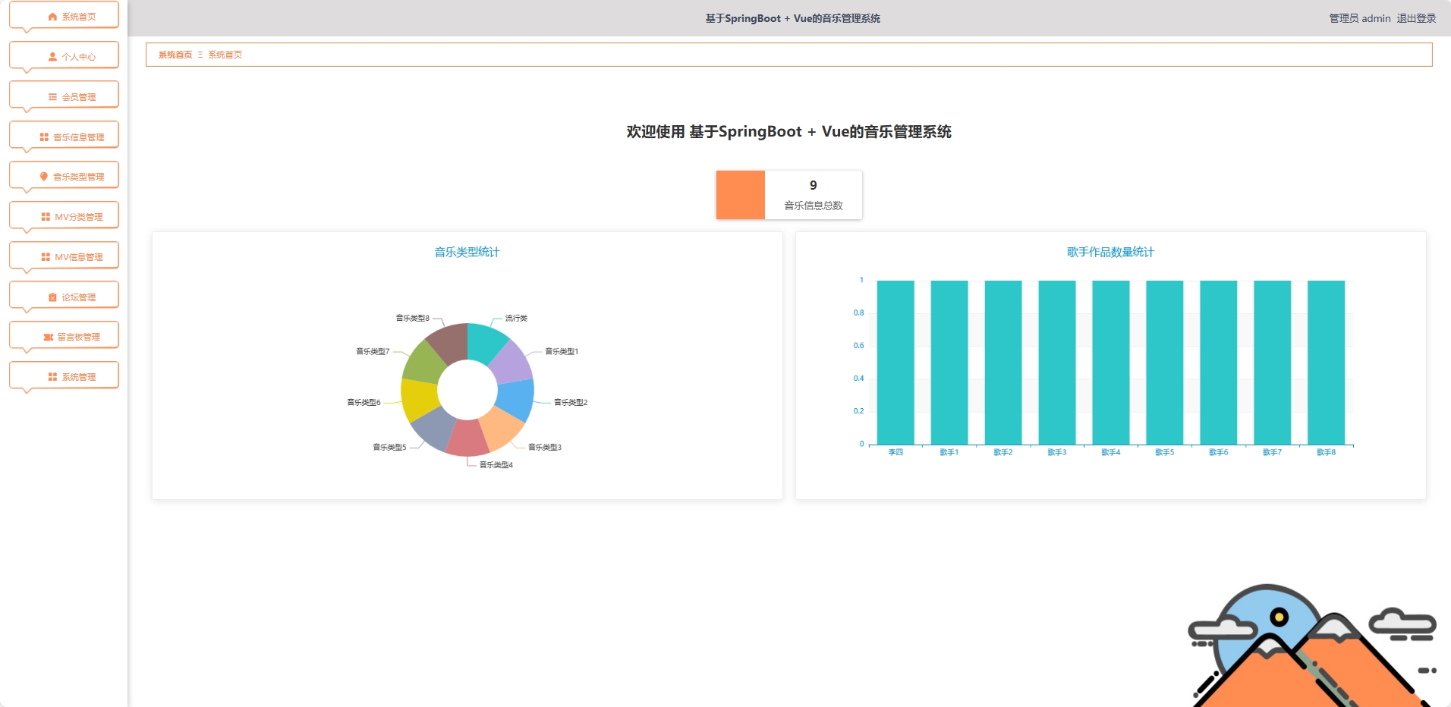Click the 歌手作品数量统计 chart title
Screen dimensions: 1451x707
1111,252
